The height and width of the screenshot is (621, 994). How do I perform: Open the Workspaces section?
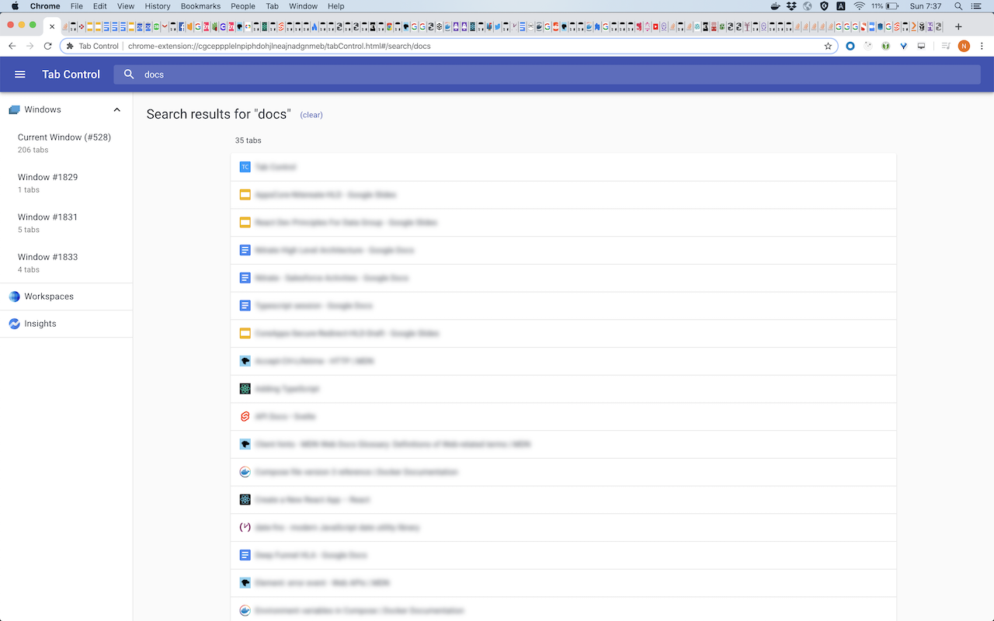(x=66, y=297)
